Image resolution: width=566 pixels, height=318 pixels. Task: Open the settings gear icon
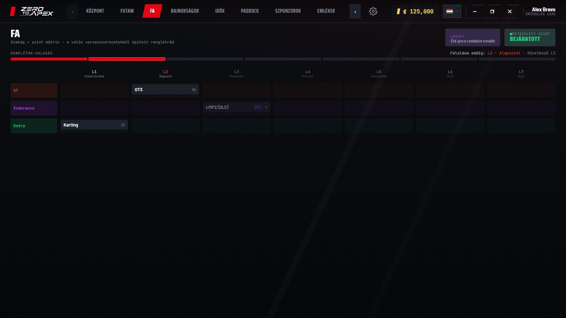click(373, 11)
